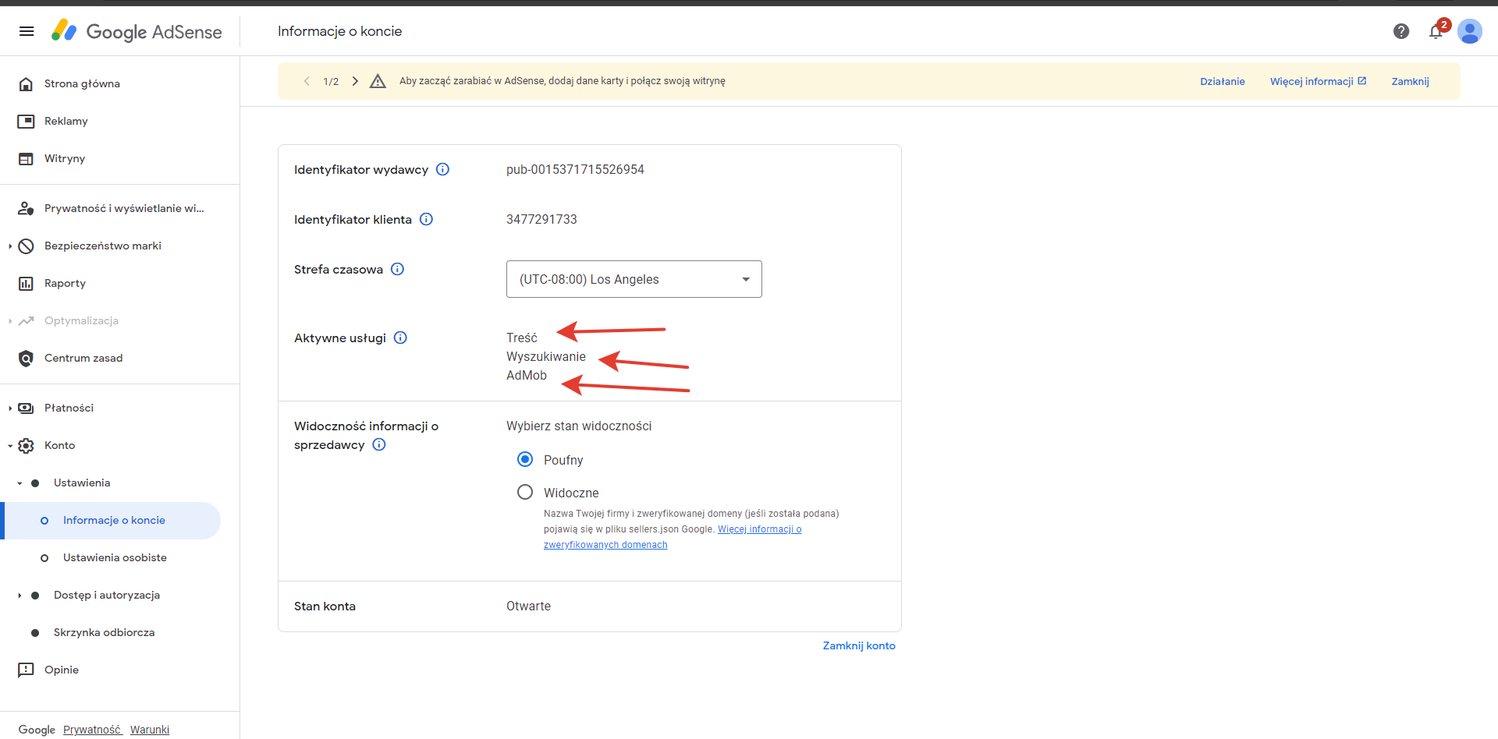This screenshot has height=739, width=1498.
Task: Open Centrum zasad in the sidebar
Action: coord(83,358)
